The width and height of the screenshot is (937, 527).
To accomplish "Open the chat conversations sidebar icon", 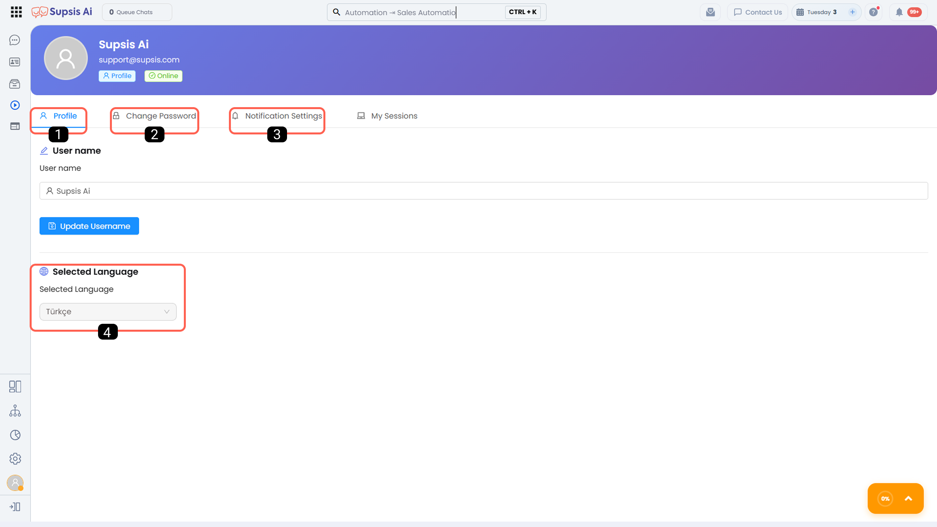I will tap(15, 40).
